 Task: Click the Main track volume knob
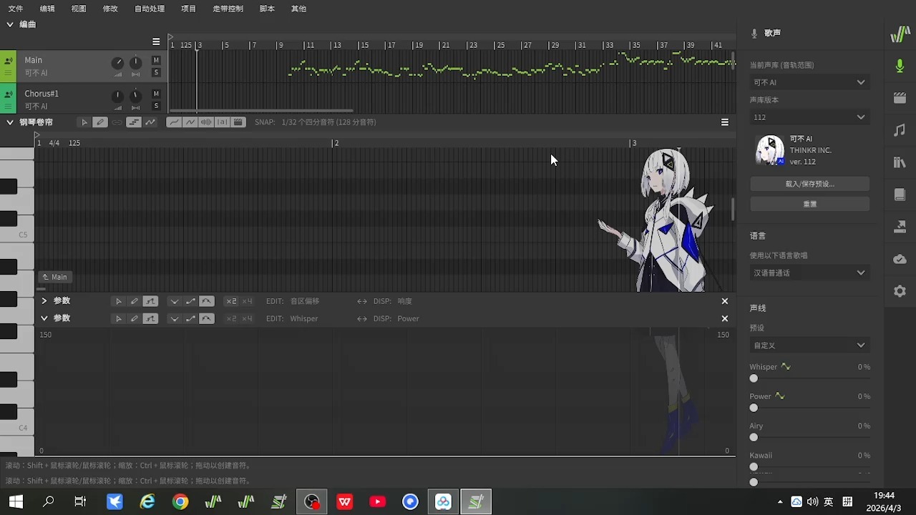click(x=117, y=63)
